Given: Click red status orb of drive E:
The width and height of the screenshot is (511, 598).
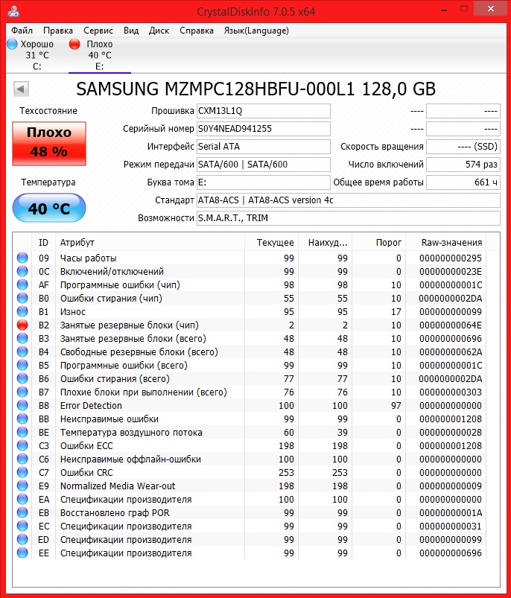Looking at the screenshot, I should [74, 44].
